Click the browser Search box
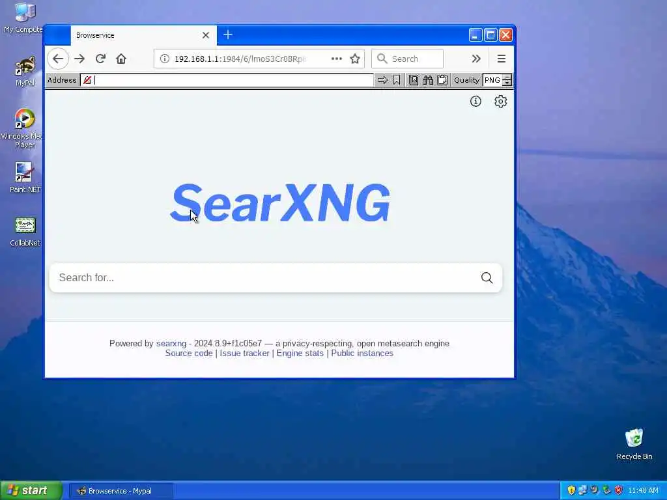Viewport: 667px width, 500px height. click(408, 59)
